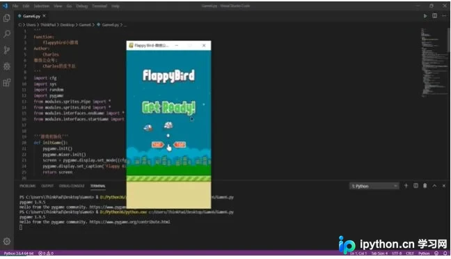Open the View menu
Viewport: 451px width, 259px height.
pyautogui.click(x=58, y=6)
